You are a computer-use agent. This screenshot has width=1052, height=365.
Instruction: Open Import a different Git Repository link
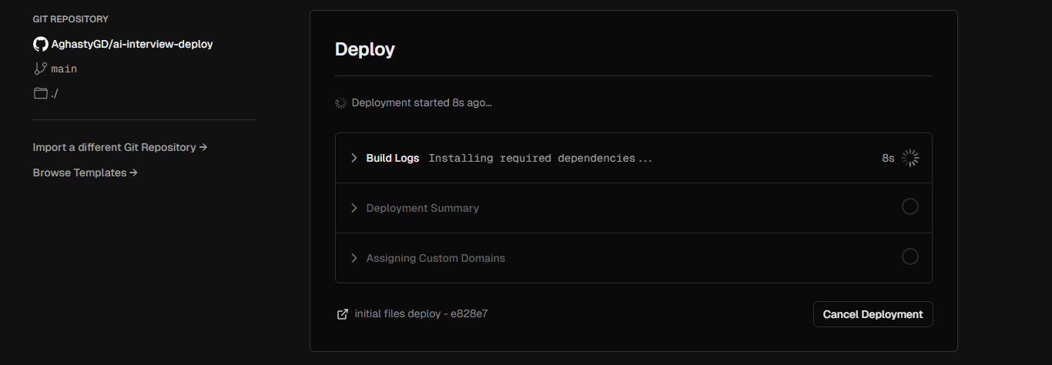coord(120,147)
